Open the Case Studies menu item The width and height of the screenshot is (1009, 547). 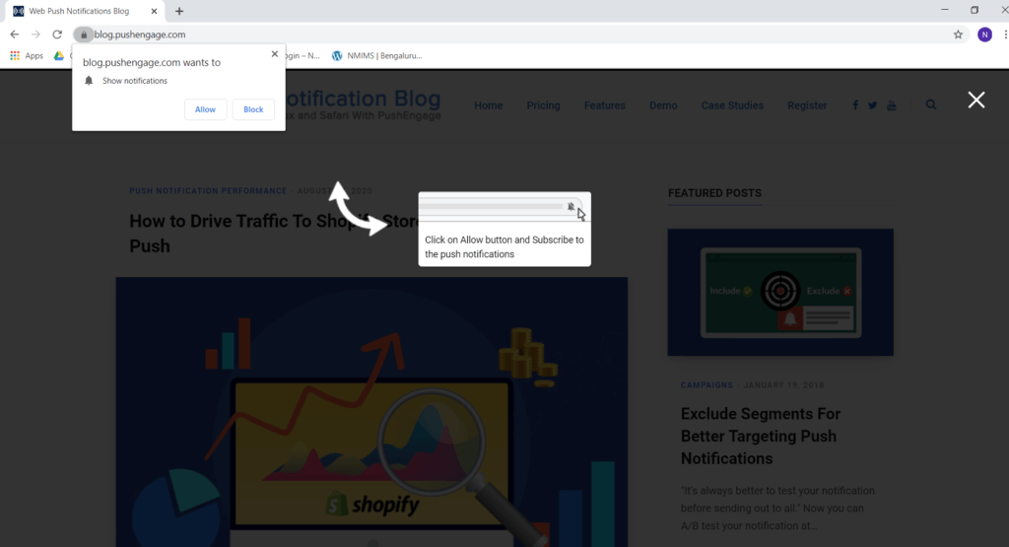pos(732,105)
